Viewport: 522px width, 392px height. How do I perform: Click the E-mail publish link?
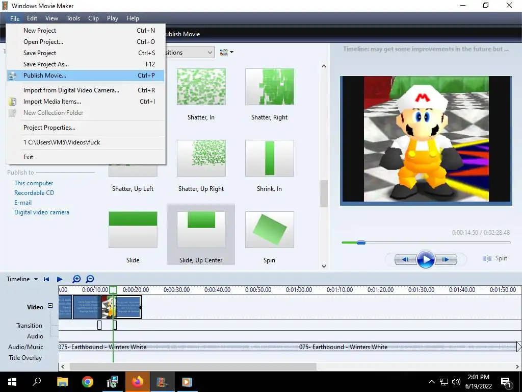(23, 202)
